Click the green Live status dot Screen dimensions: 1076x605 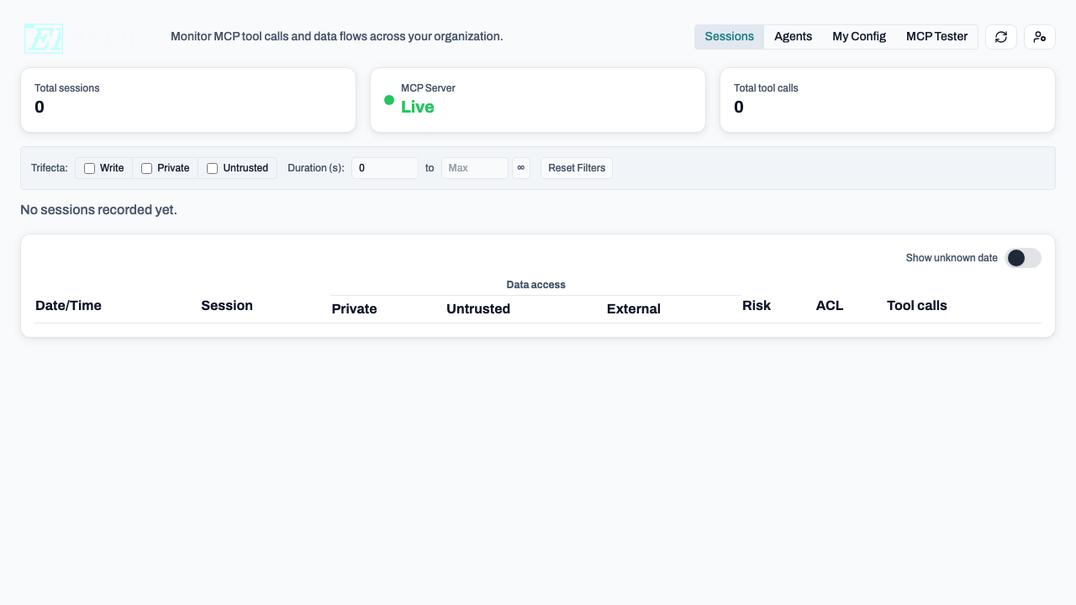(x=389, y=100)
